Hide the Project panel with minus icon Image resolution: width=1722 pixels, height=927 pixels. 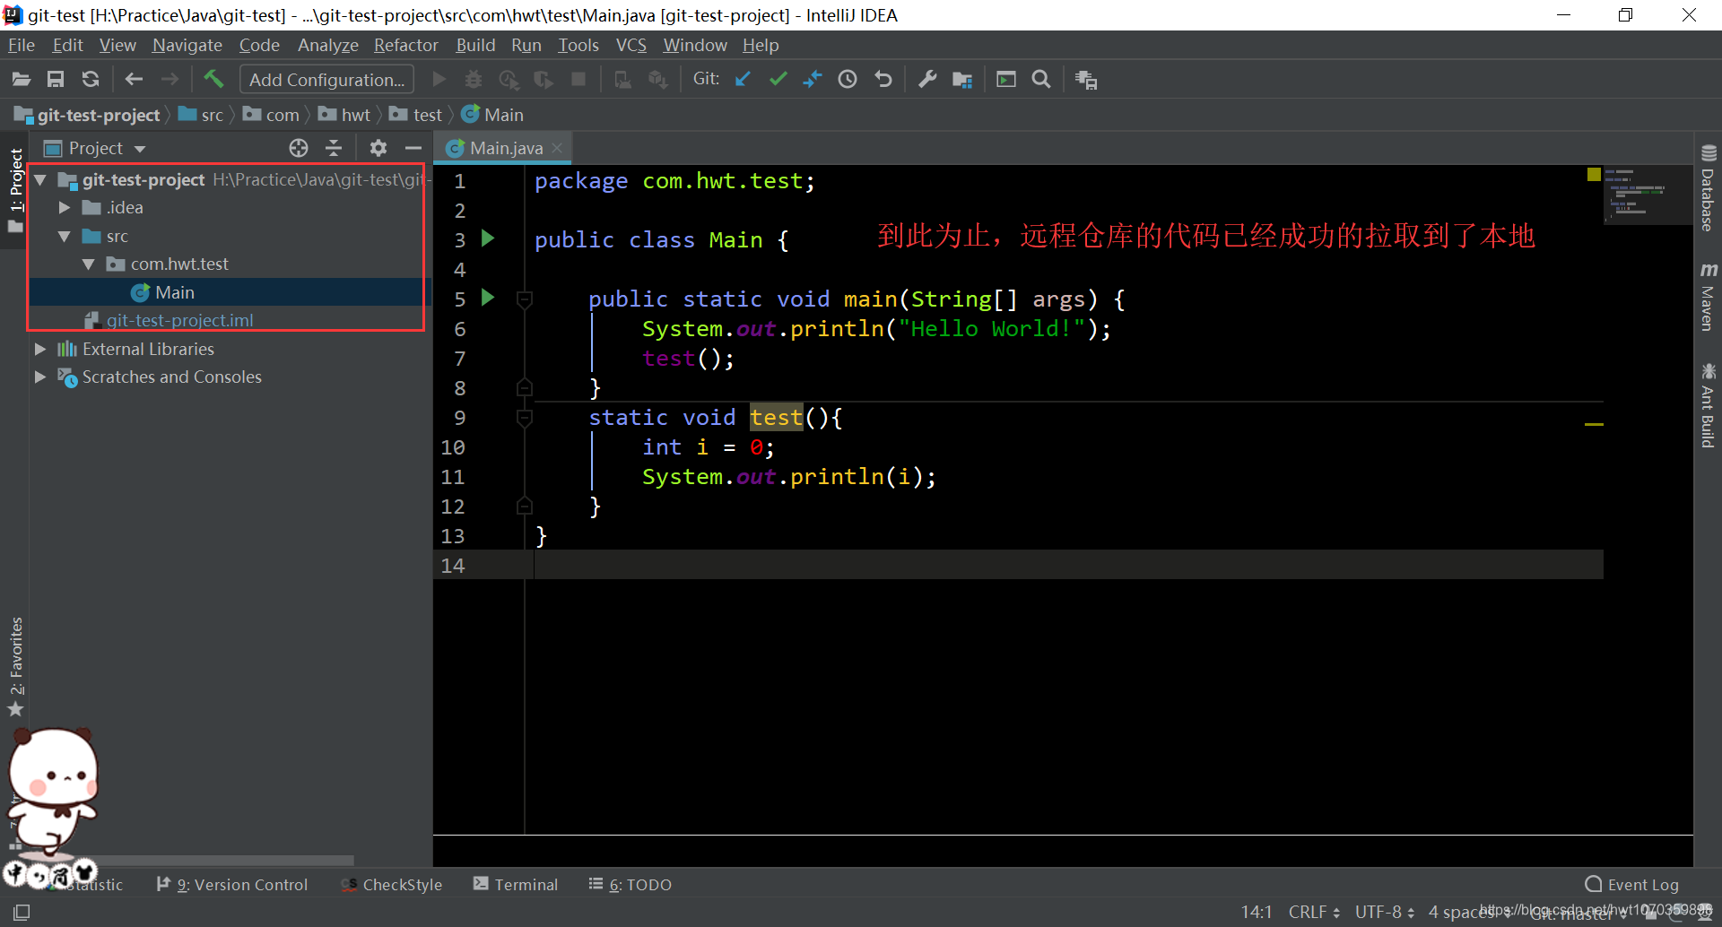413,148
